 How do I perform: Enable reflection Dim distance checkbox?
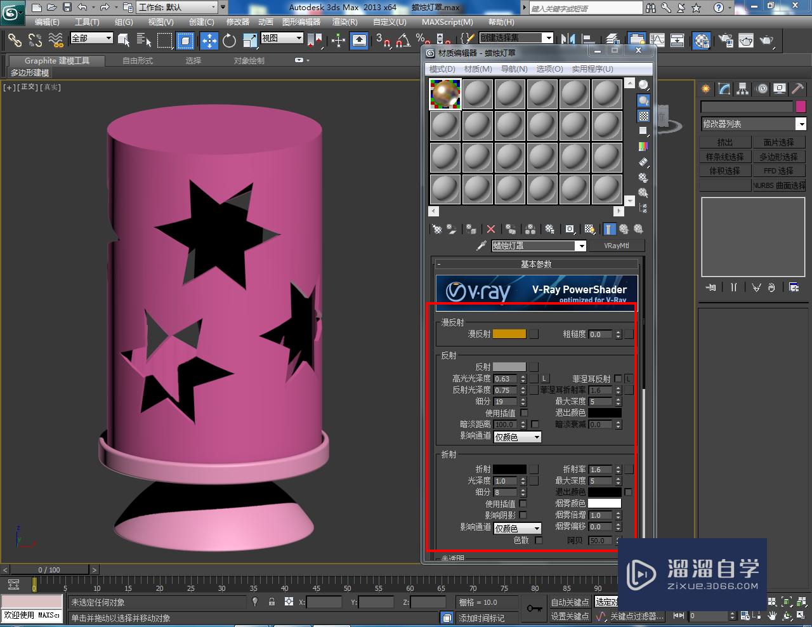point(534,425)
